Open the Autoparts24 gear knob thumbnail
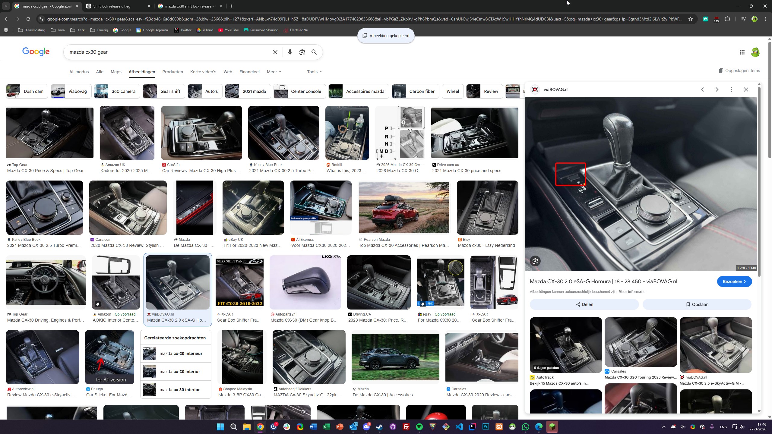The height and width of the screenshot is (434, 772). click(x=305, y=282)
